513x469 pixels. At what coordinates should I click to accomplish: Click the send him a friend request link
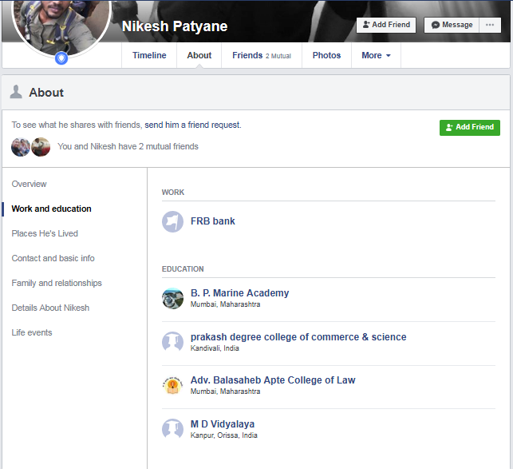pos(192,125)
